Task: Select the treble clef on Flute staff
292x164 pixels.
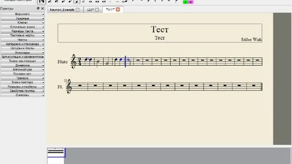Action: [x=73, y=61]
